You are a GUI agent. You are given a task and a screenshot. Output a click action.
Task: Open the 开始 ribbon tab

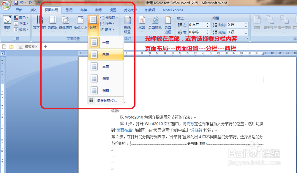[x=19, y=10]
